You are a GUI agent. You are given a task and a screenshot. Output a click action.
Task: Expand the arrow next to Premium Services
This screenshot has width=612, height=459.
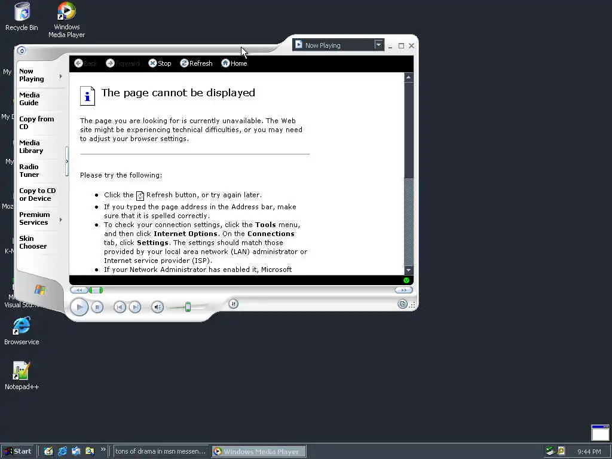coord(61,220)
